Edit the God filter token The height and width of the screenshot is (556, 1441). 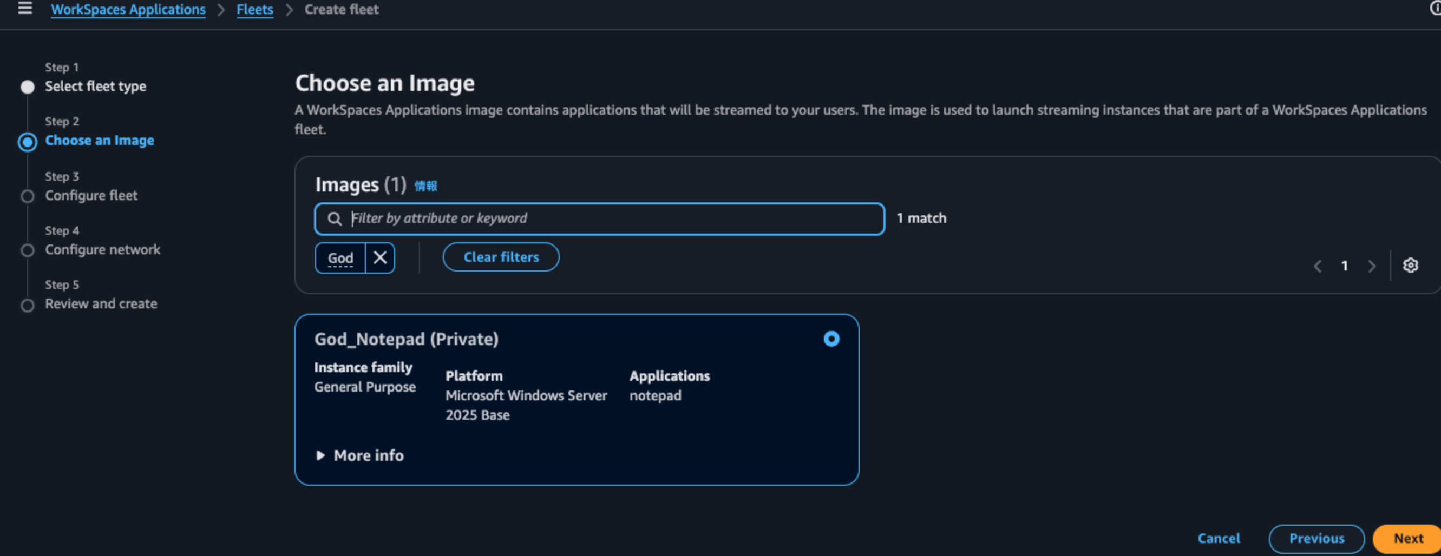coord(340,257)
